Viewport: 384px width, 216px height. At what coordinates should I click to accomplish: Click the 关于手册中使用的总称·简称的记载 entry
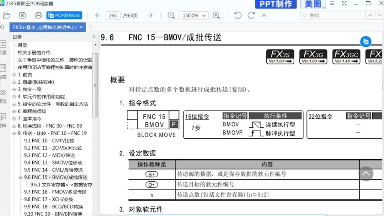[55, 60]
